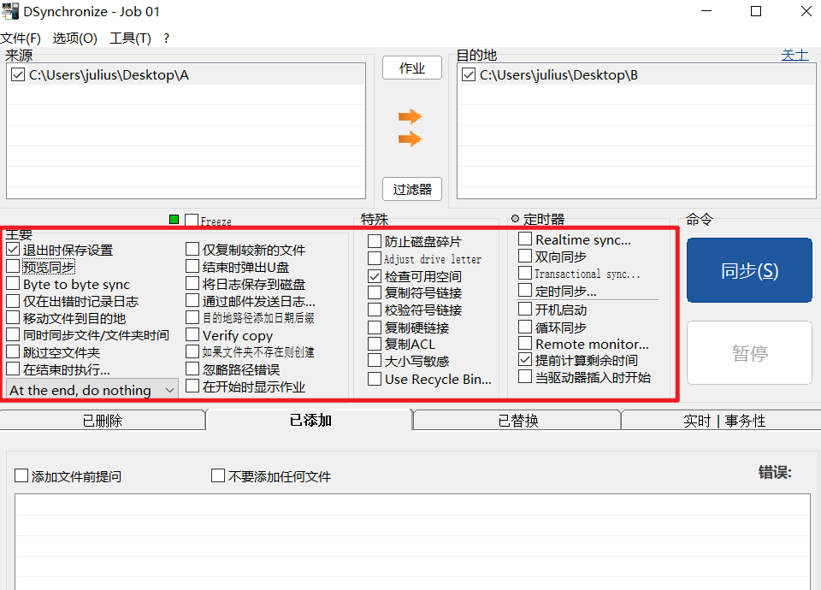The width and height of the screenshot is (821, 590).
Task: Enable the Verify copy option
Action: click(x=192, y=335)
